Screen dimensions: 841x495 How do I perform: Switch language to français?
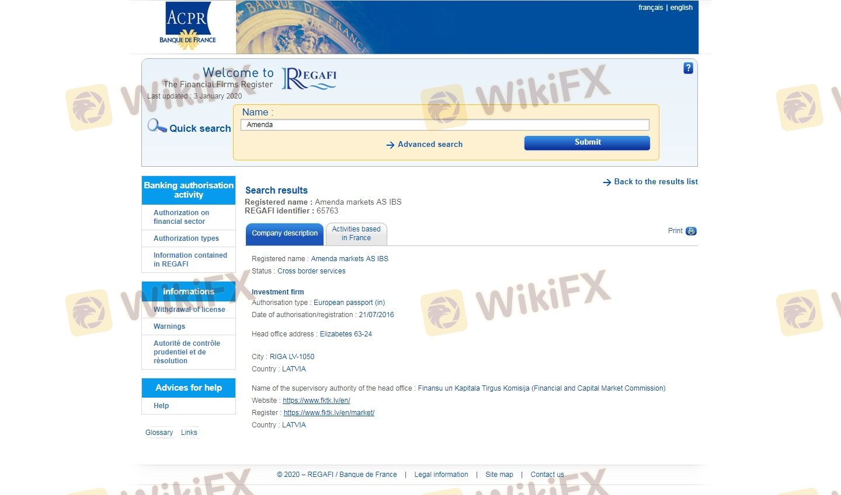click(x=650, y=8)
